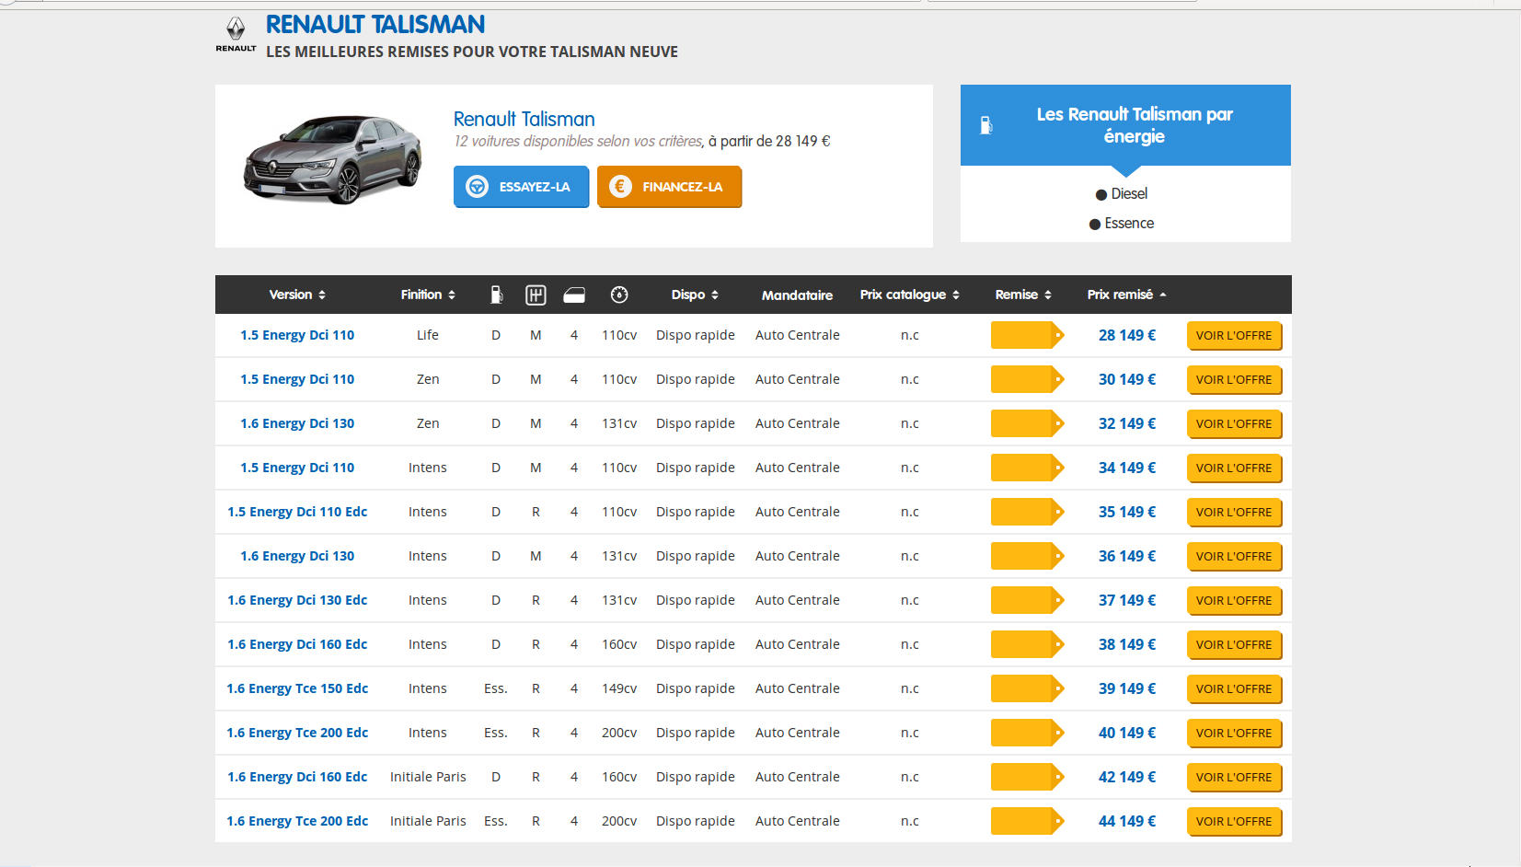Open 1.6 Energy Tce 200 Edc Initiale Paris link

297,821
